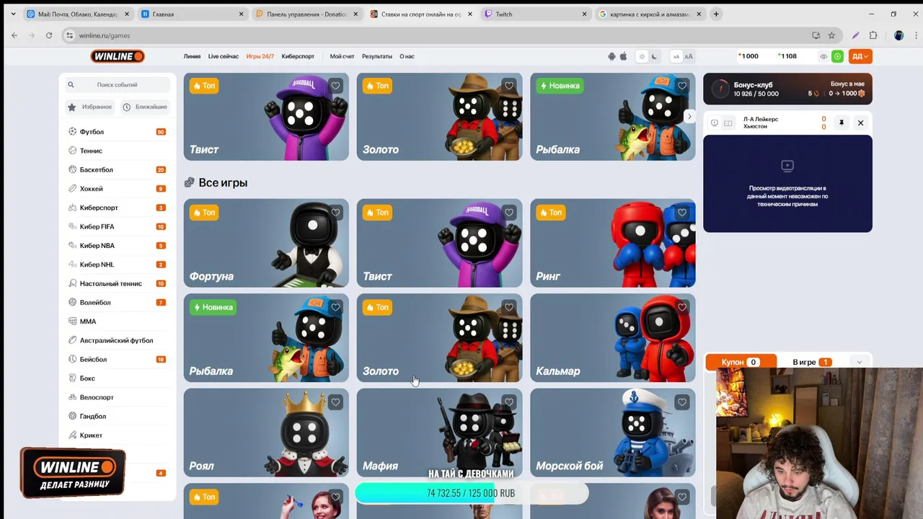Viewport: 923px width, 519px height.
Task: Select the Футбол sport icon in sidebar
Action: (x=72, y=132)
